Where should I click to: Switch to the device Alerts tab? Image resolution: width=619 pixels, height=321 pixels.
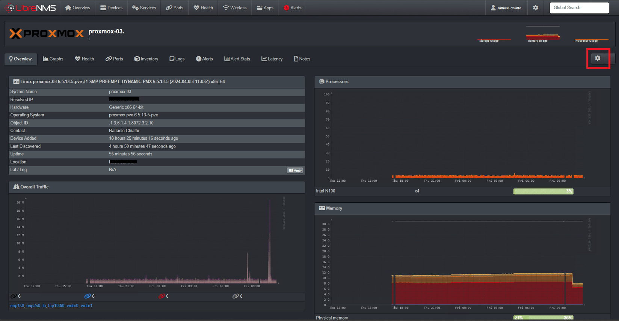click(x=204, y=59)
